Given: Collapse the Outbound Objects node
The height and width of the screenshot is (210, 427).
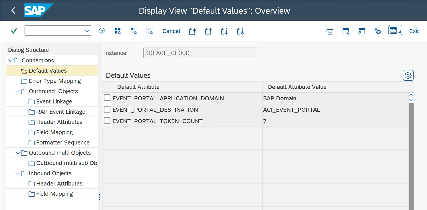Looking at the screenshot, I should tap(18, 91).
